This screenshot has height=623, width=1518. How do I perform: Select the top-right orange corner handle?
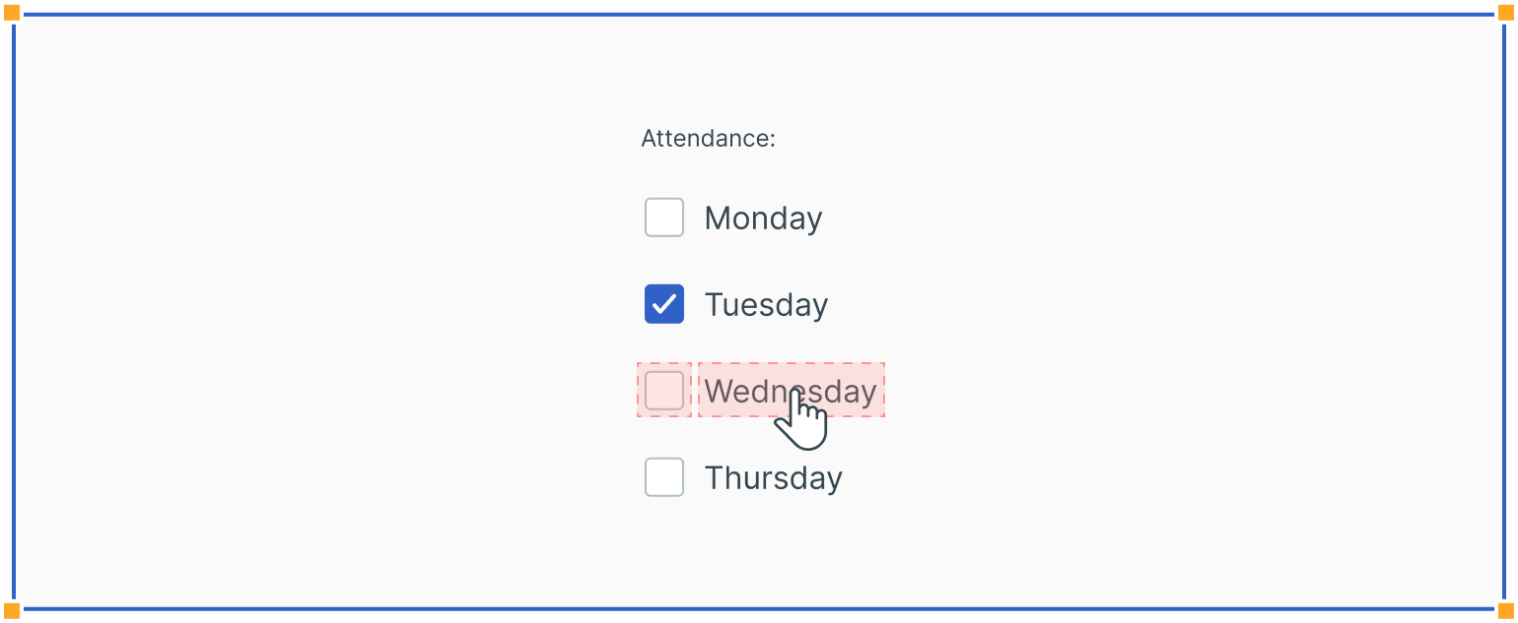pos(1506,12)
